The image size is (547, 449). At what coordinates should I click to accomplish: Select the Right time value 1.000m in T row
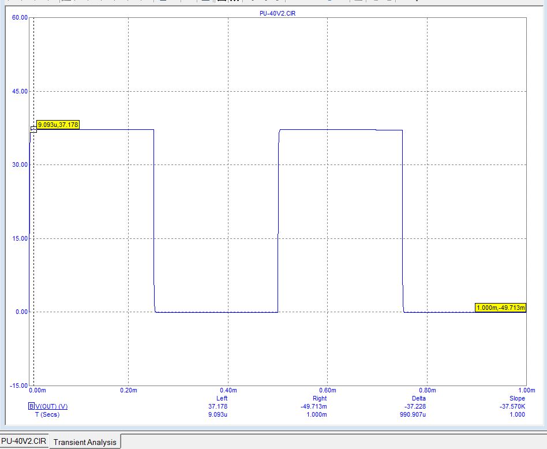(316, 414)
